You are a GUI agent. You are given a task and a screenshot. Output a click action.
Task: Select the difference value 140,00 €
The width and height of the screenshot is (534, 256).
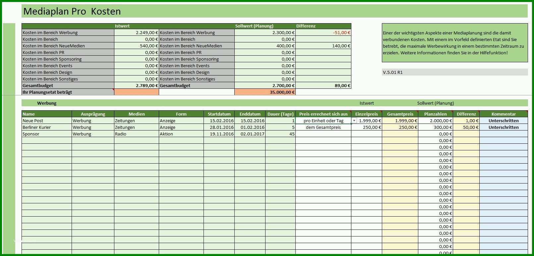[323, 46]
